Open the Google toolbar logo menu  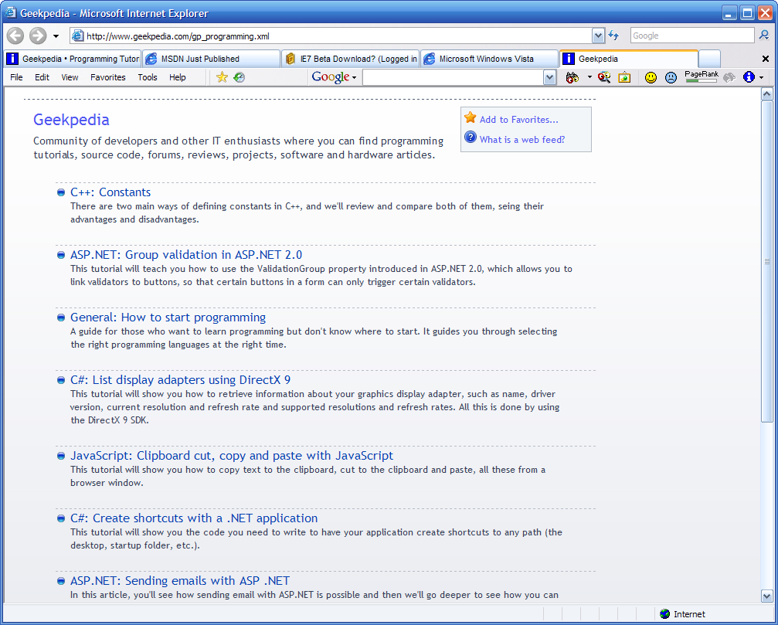pyautogui.click(x=334, y=77)
